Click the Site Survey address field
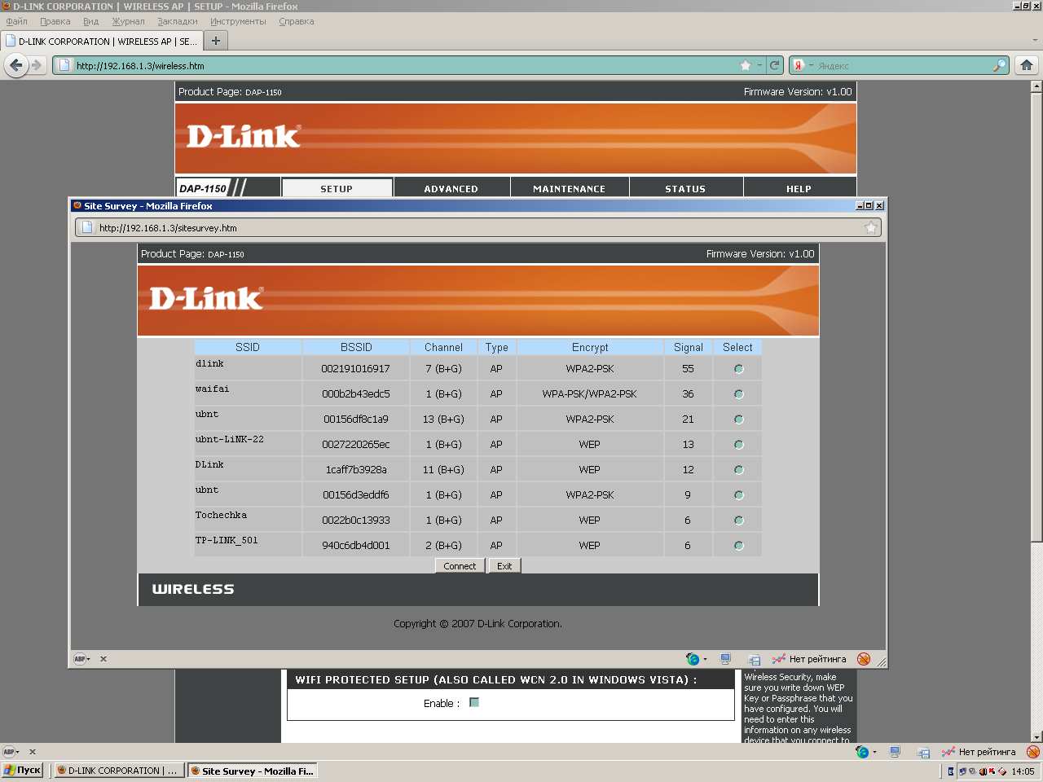The width and height of the screenshot is (1043, 782). pos(477,227)
